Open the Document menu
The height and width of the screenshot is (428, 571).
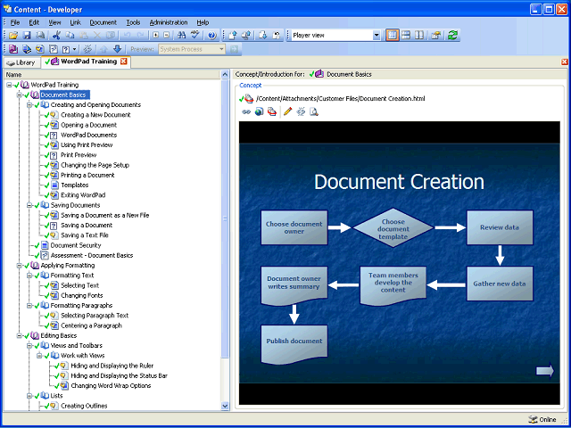pos(103,22)
